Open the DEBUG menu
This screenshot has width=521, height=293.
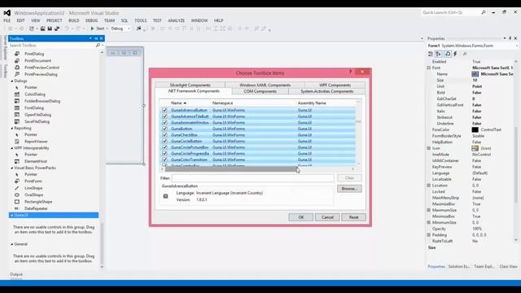click(91, 20)
